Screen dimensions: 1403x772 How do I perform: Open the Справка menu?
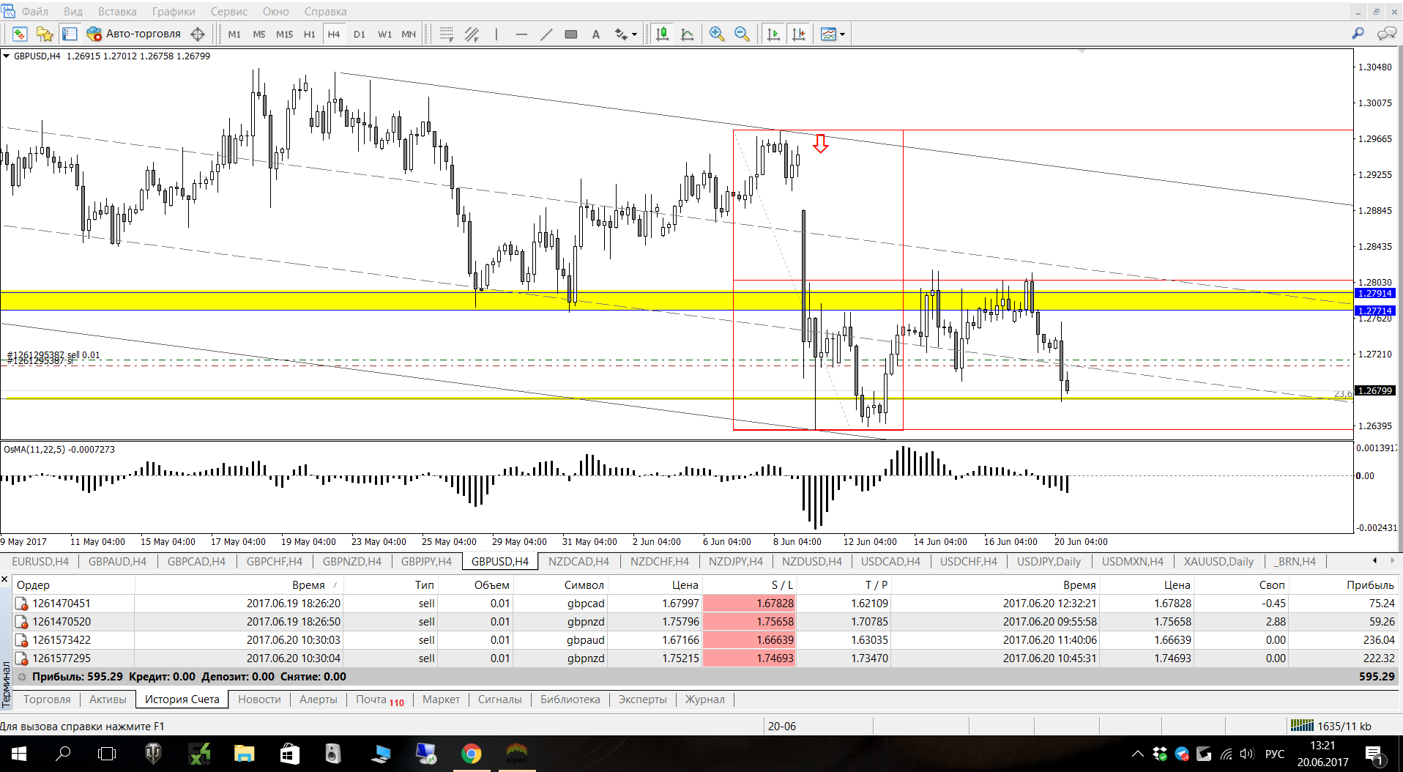coord(325,12)
